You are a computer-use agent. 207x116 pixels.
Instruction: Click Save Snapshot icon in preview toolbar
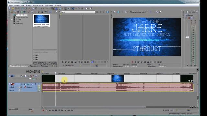(160, 12)
